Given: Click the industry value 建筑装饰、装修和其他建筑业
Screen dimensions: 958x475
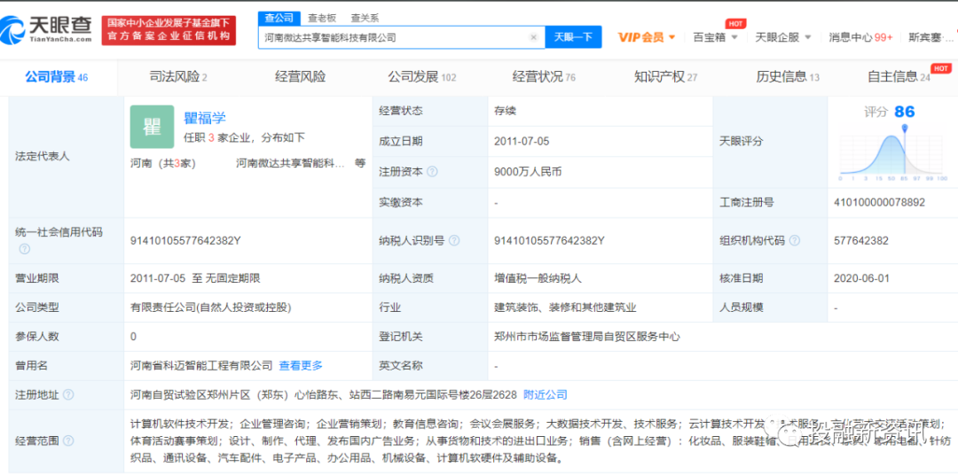Looking at the screenshot, I should 565,308.
